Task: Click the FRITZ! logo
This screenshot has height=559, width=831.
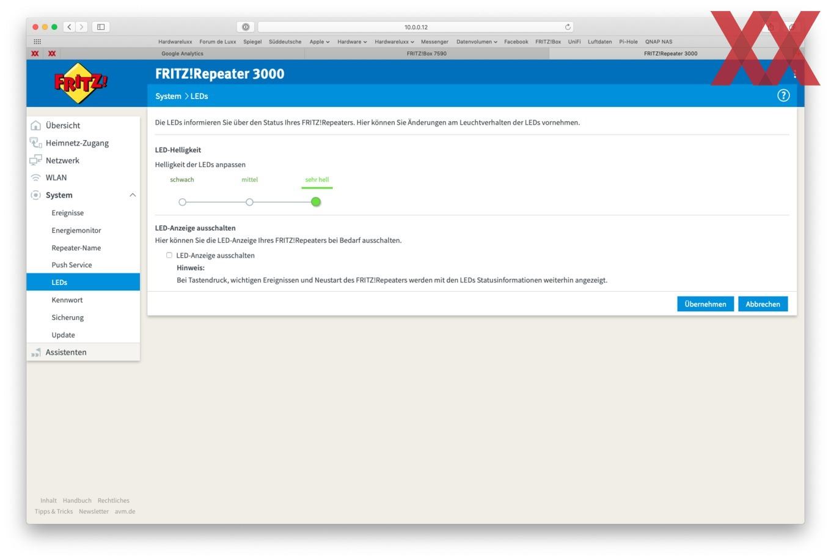Action: point(80,83)
